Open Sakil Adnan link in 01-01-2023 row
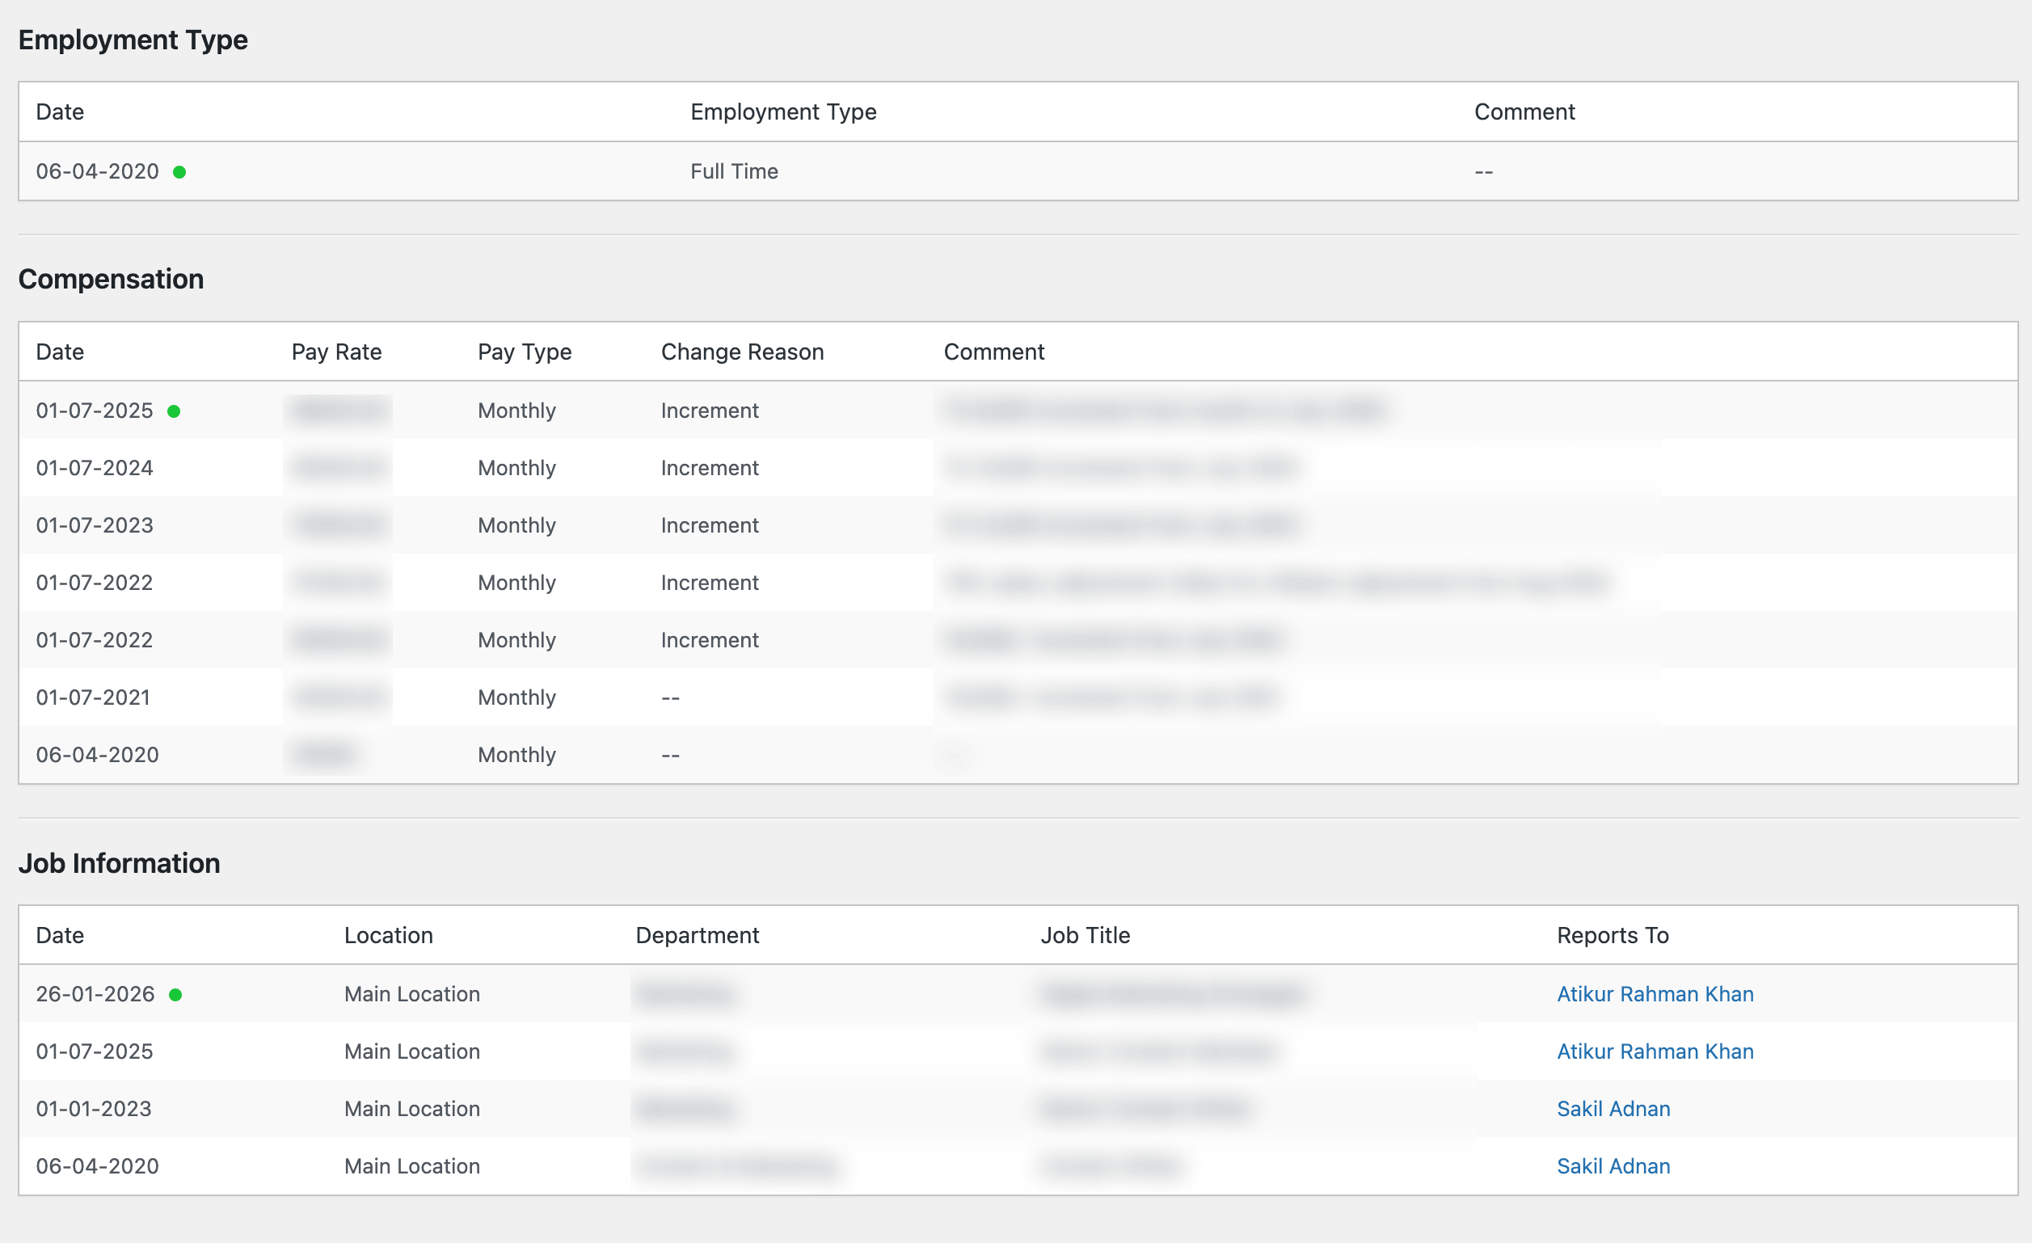The width and height of the screenshot is (2032, 1243). coord(1613,1109)
